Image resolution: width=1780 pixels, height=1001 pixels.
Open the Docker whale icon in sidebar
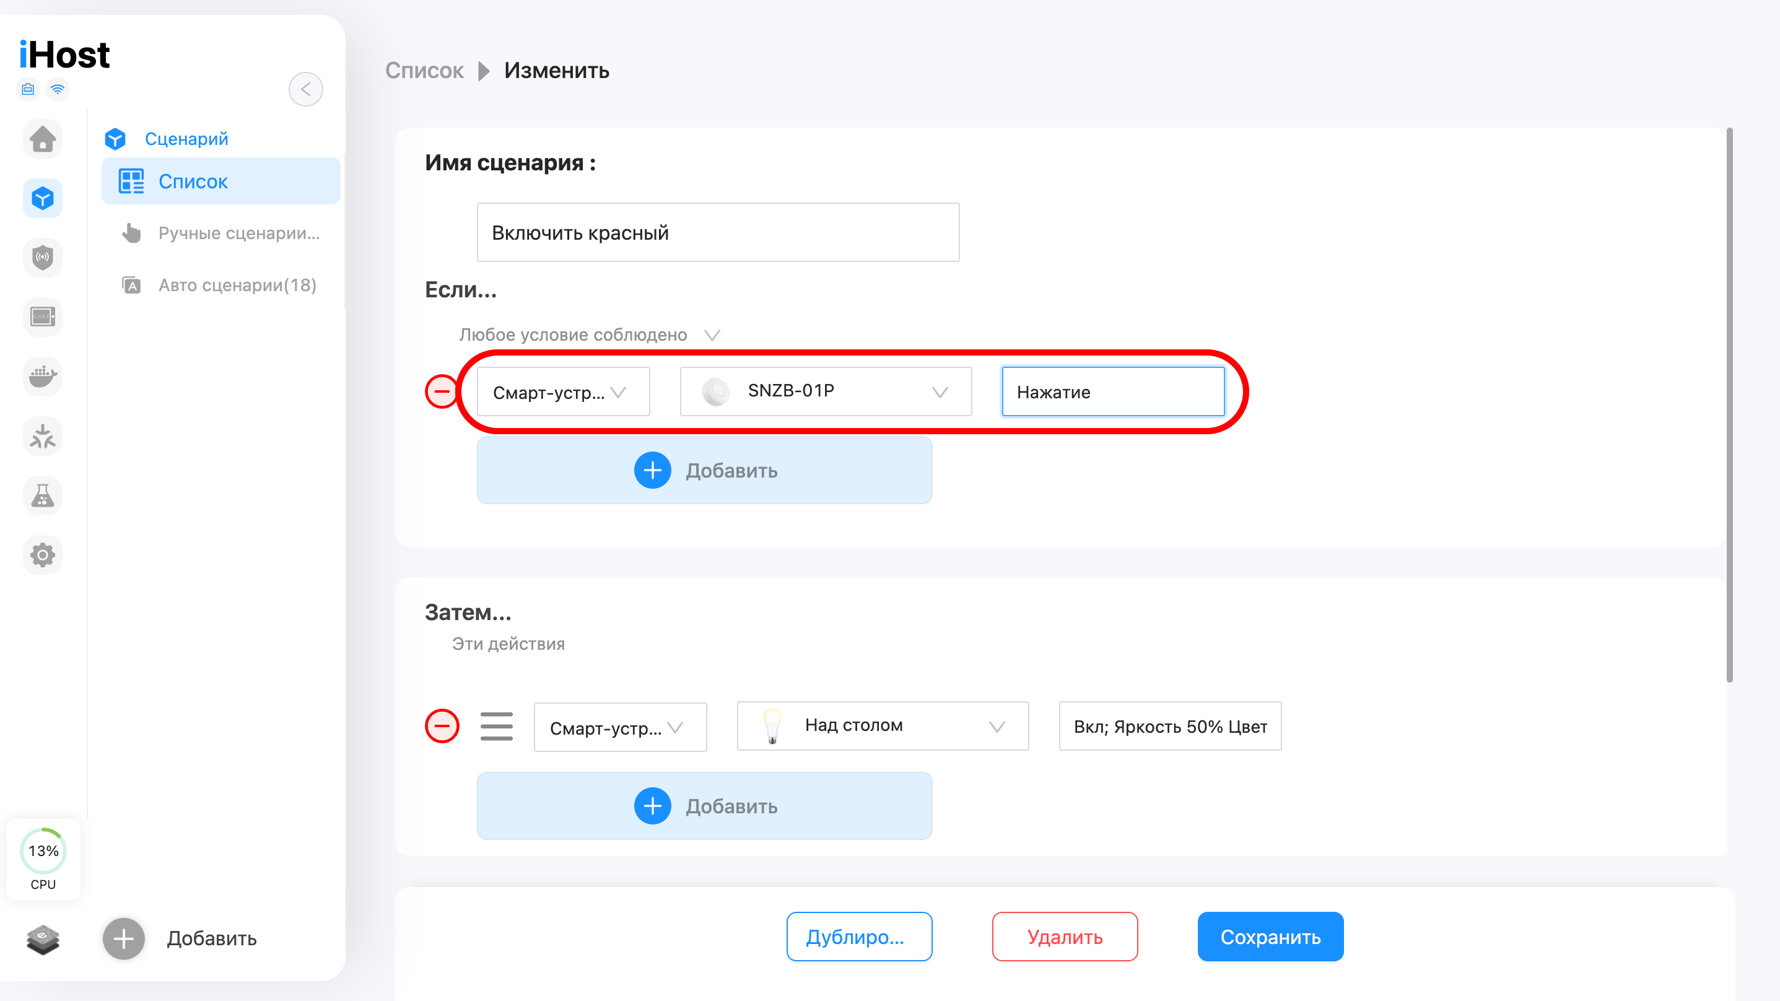[x=43, y=376]
